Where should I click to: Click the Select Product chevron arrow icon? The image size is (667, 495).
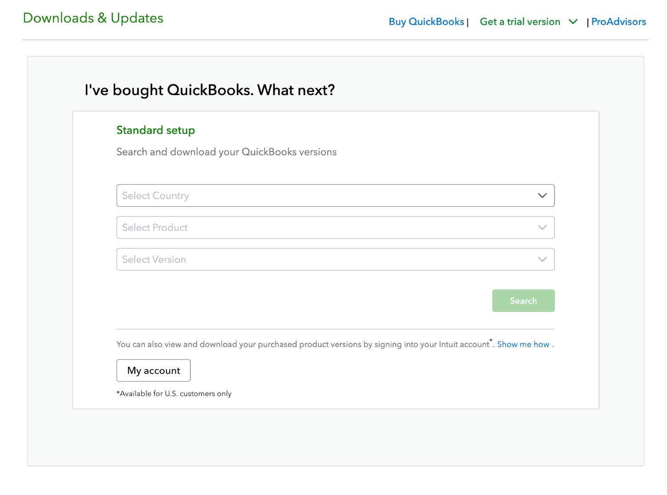click(x=542, y=227)
